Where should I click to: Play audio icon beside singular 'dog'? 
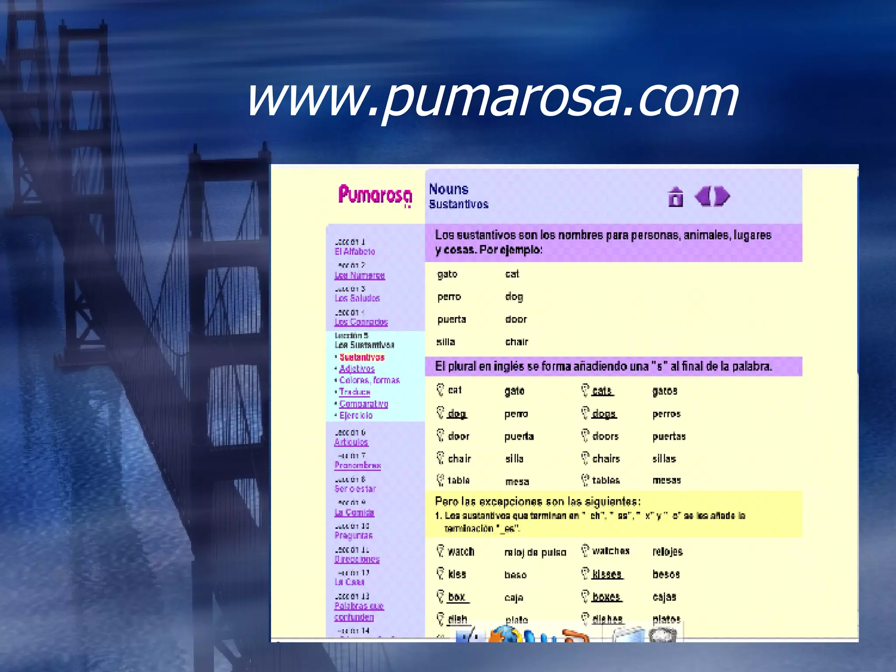pyautogui.click(x=441, y=413)
